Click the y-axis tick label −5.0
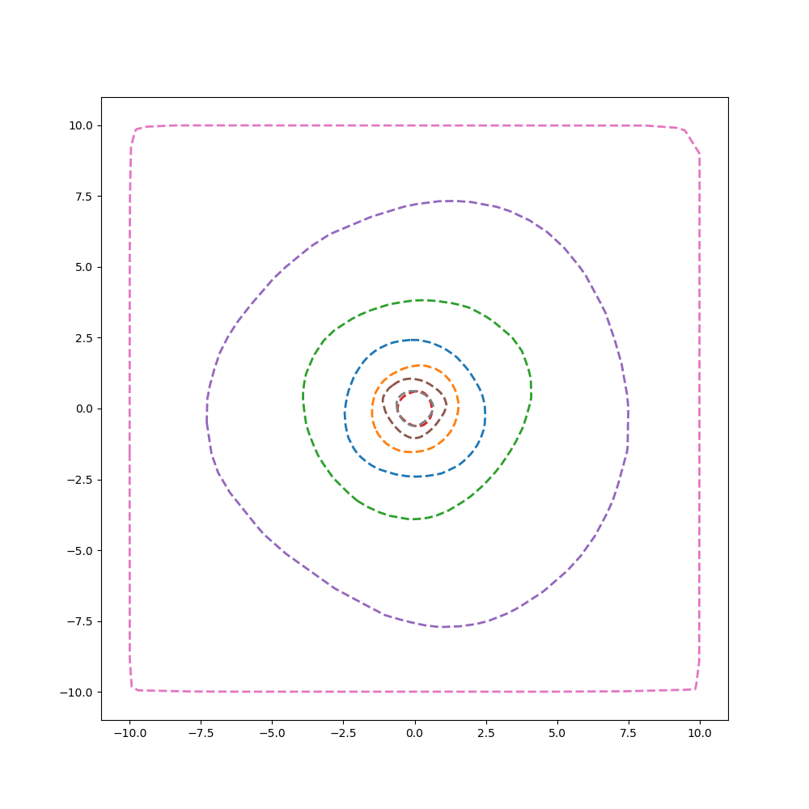Screen dimensions: 809x809 point(80,550)
